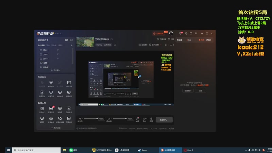Open the 美颜 beauty filter
272x153 pixels.
[x=137, y=120]
